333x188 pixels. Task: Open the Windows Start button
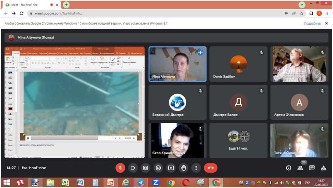click(x=7, y=183)
